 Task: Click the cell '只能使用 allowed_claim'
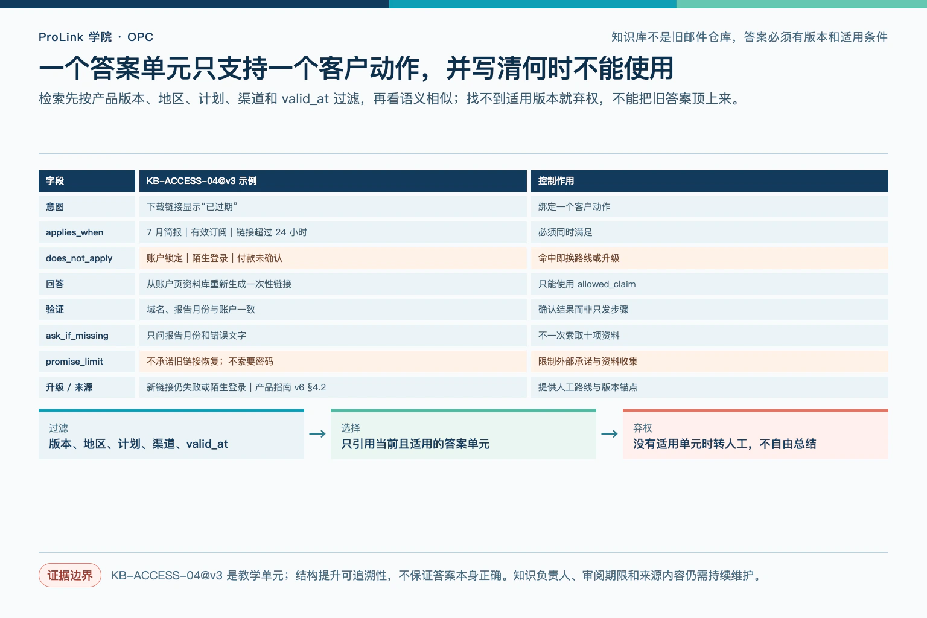tap(710, 284)
